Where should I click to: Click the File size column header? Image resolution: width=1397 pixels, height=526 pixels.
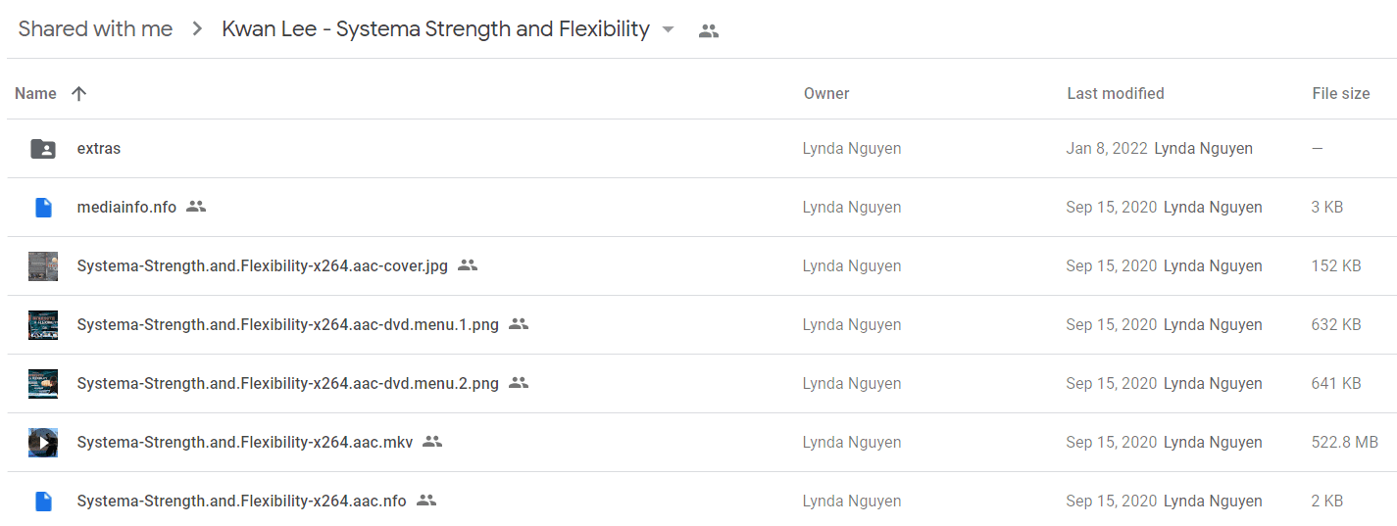click(x=1341, y=93)
